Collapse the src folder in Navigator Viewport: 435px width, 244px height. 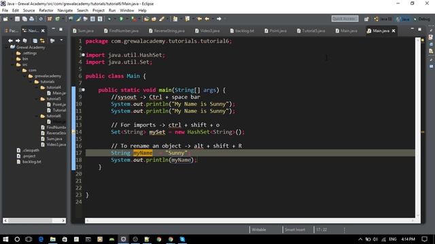pos(13,64)
